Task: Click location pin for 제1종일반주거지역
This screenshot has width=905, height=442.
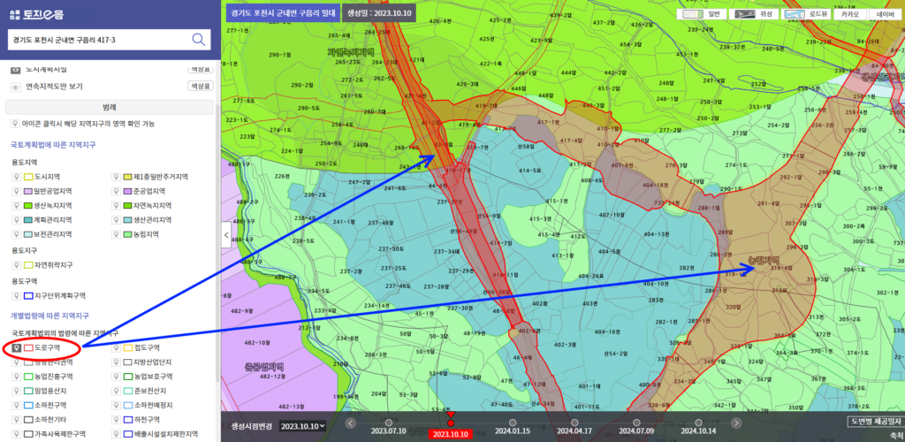Action: [117, 176]
